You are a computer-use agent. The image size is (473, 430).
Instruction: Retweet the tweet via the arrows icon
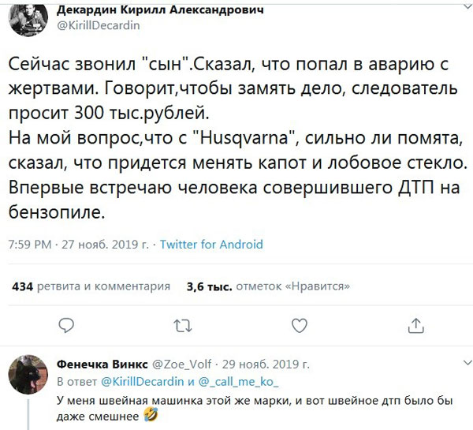pyautogui.click(x=182, y=325)
